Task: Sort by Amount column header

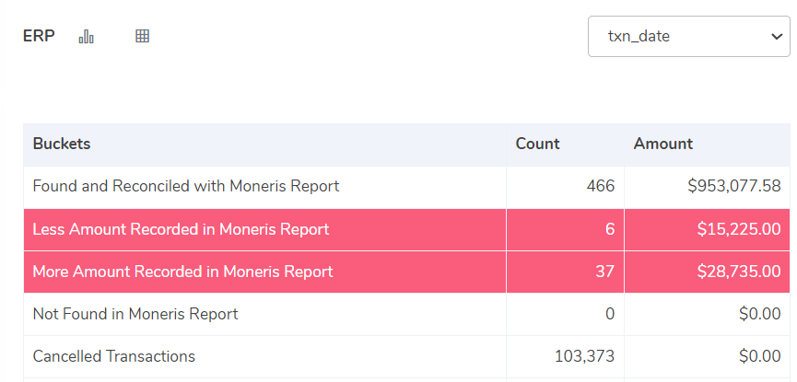Action: 662,145
